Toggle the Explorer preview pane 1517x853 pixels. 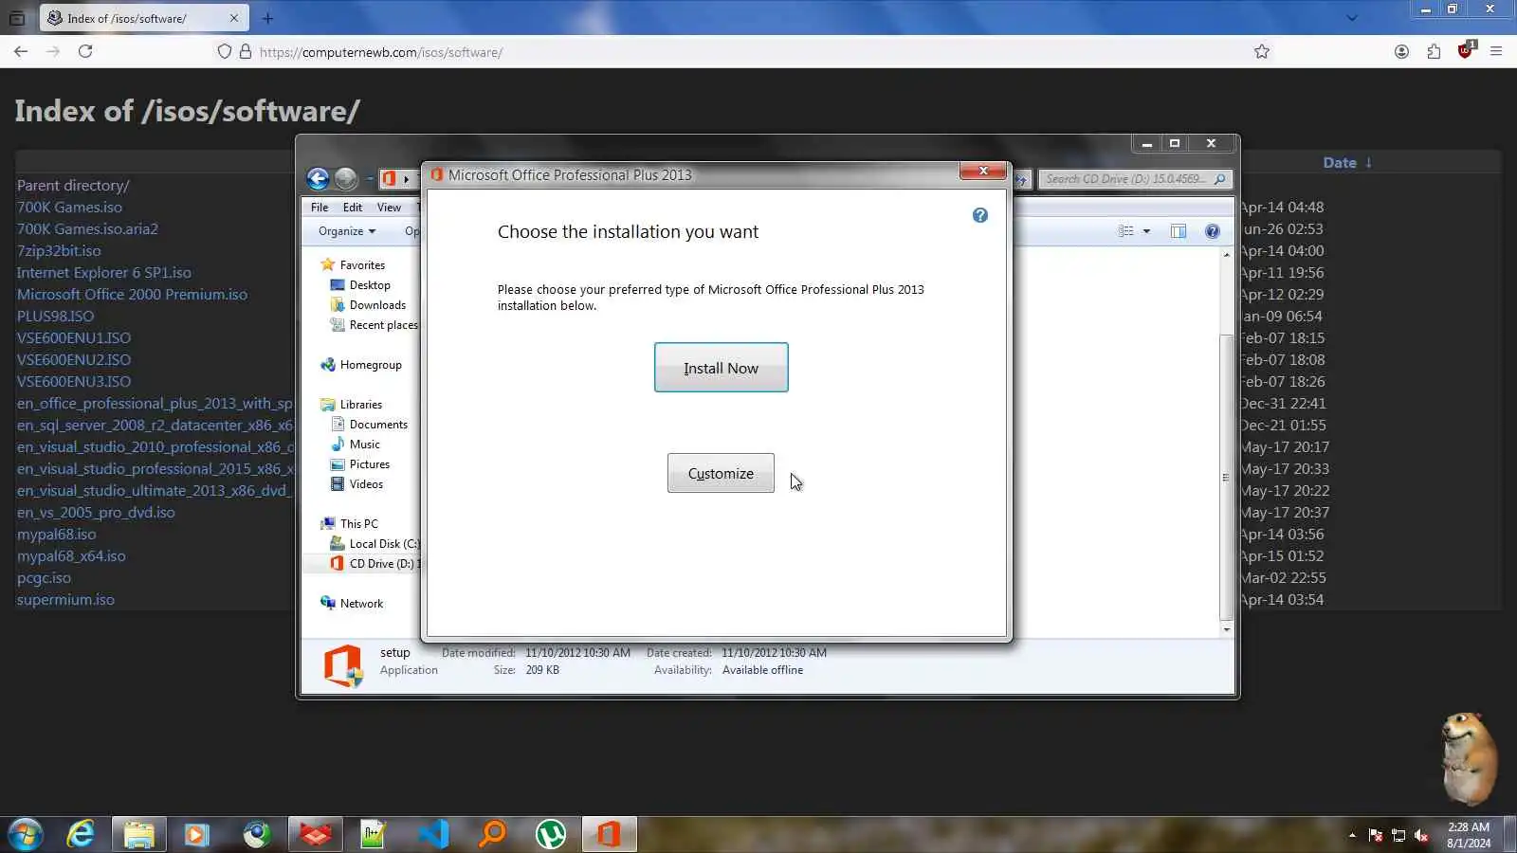(x=1179, y=231)
